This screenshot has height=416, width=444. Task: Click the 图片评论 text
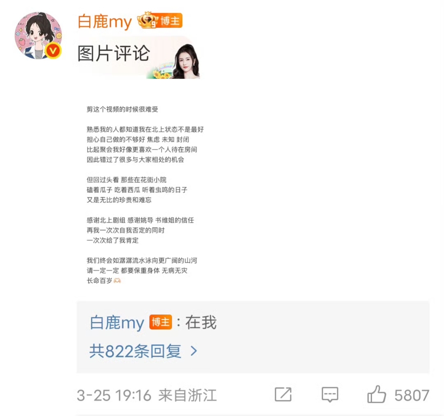point(113,53)
